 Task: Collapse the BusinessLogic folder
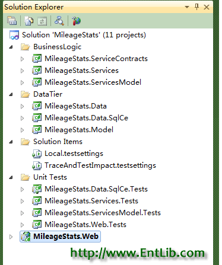[x=11, y=47]
